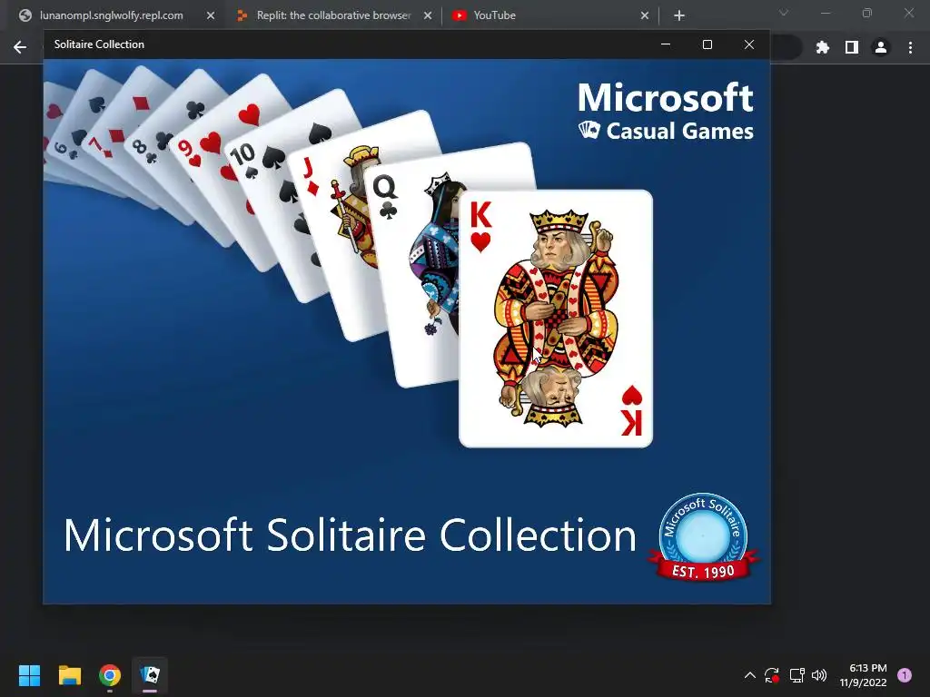
Task: Maximize the Solitaire Collection window
Action: tap(707, 44)
